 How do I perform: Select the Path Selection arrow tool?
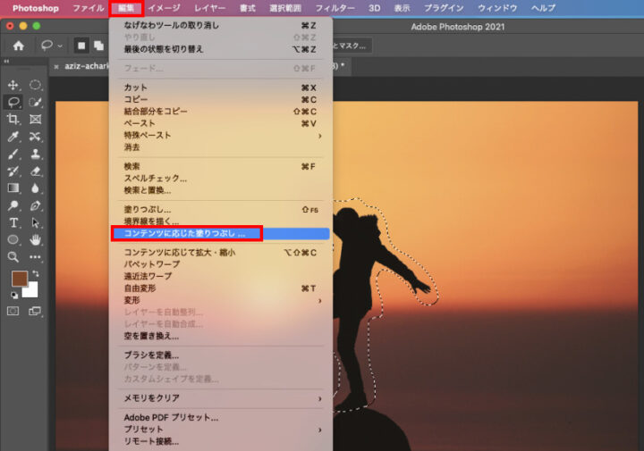(35, 222)
